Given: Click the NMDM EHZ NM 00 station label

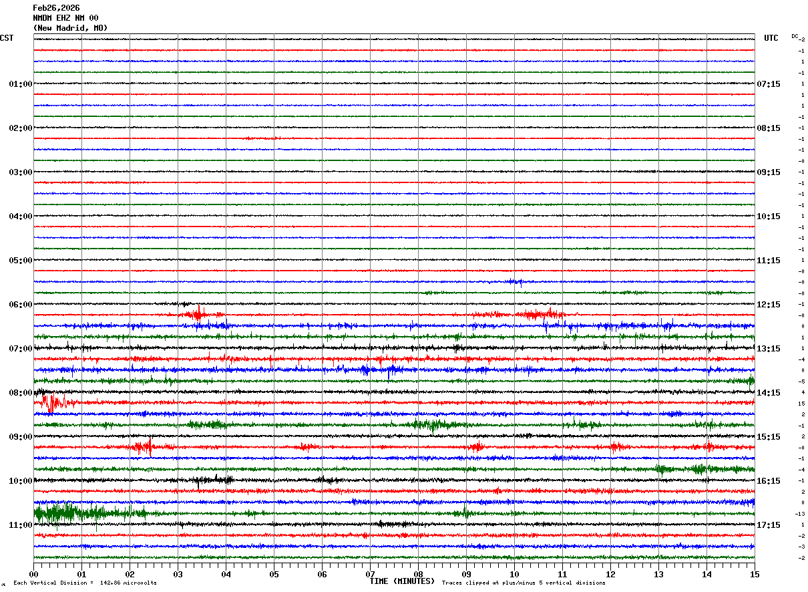Looking at the screenshot, I should [x=65, y=18].
